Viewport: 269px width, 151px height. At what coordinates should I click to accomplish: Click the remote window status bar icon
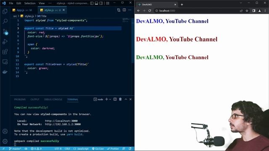[x=3, y=148]
